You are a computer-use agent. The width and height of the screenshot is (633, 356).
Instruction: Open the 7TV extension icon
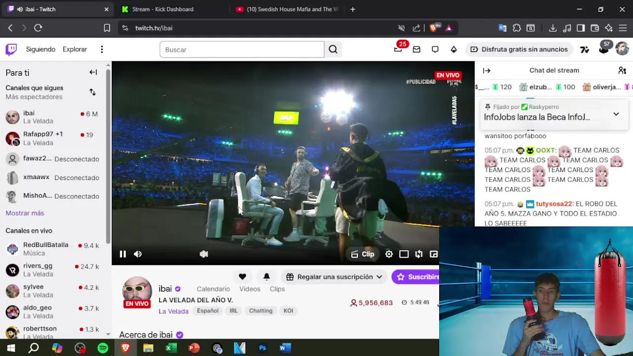click(x=585, y=49)
